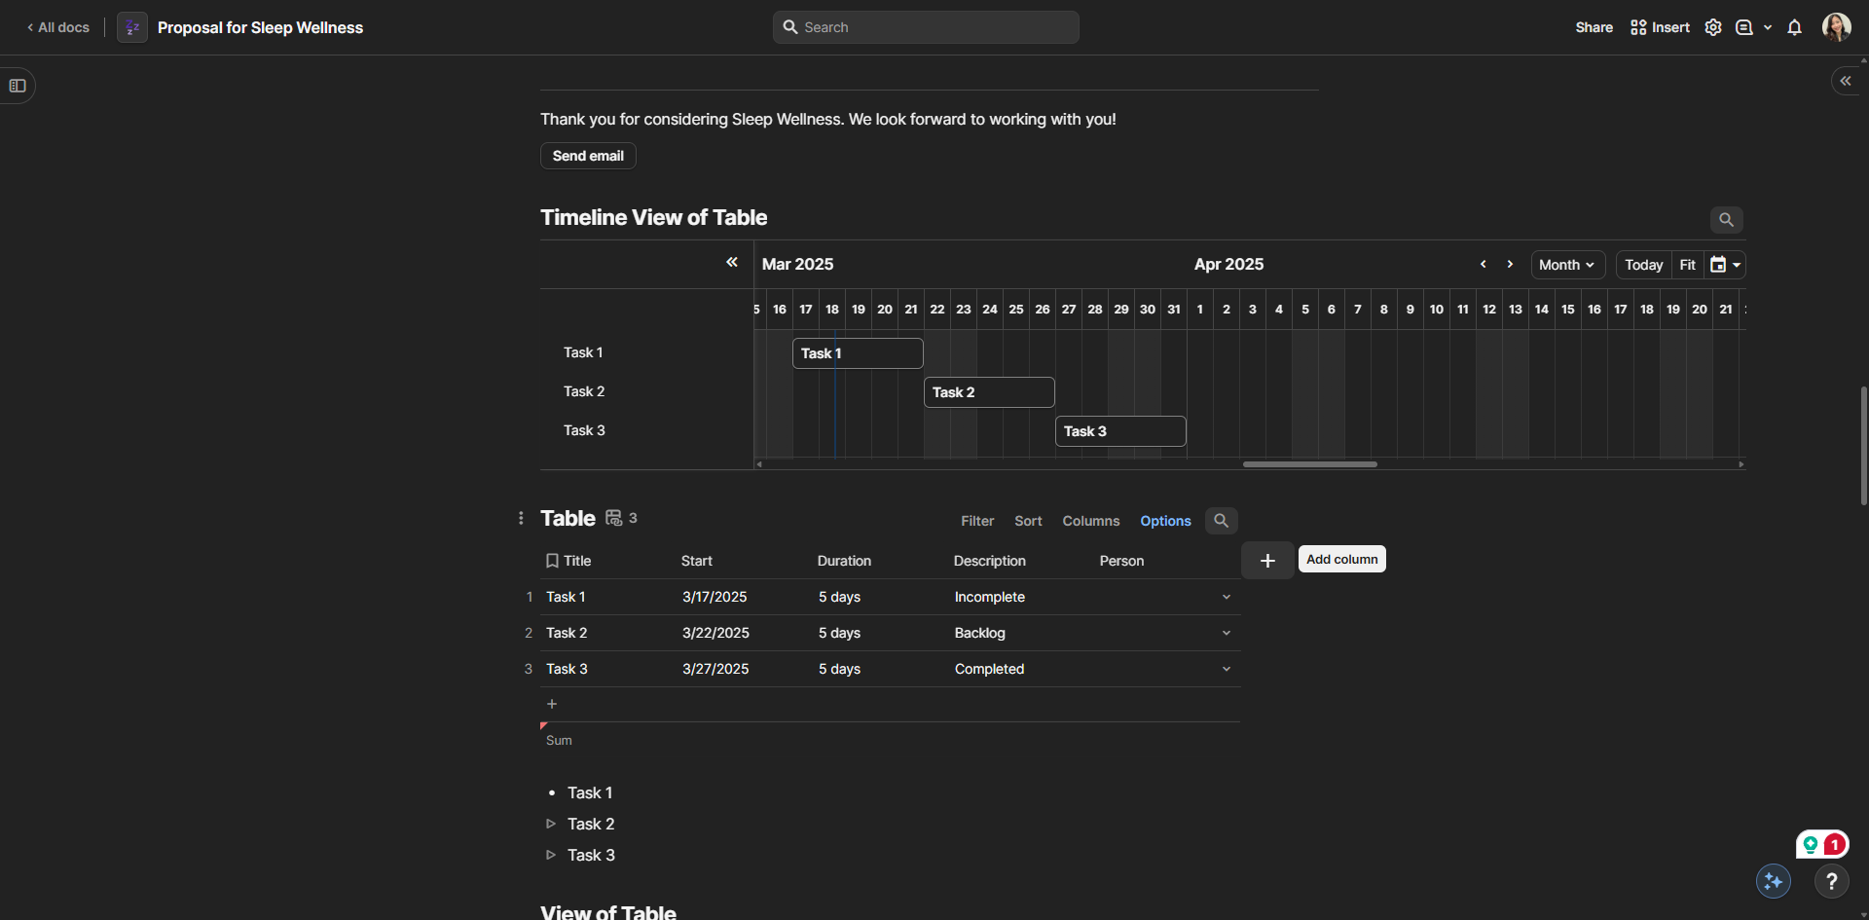
Task: Open help question mark button
Action: click(x=1832, y=881)
